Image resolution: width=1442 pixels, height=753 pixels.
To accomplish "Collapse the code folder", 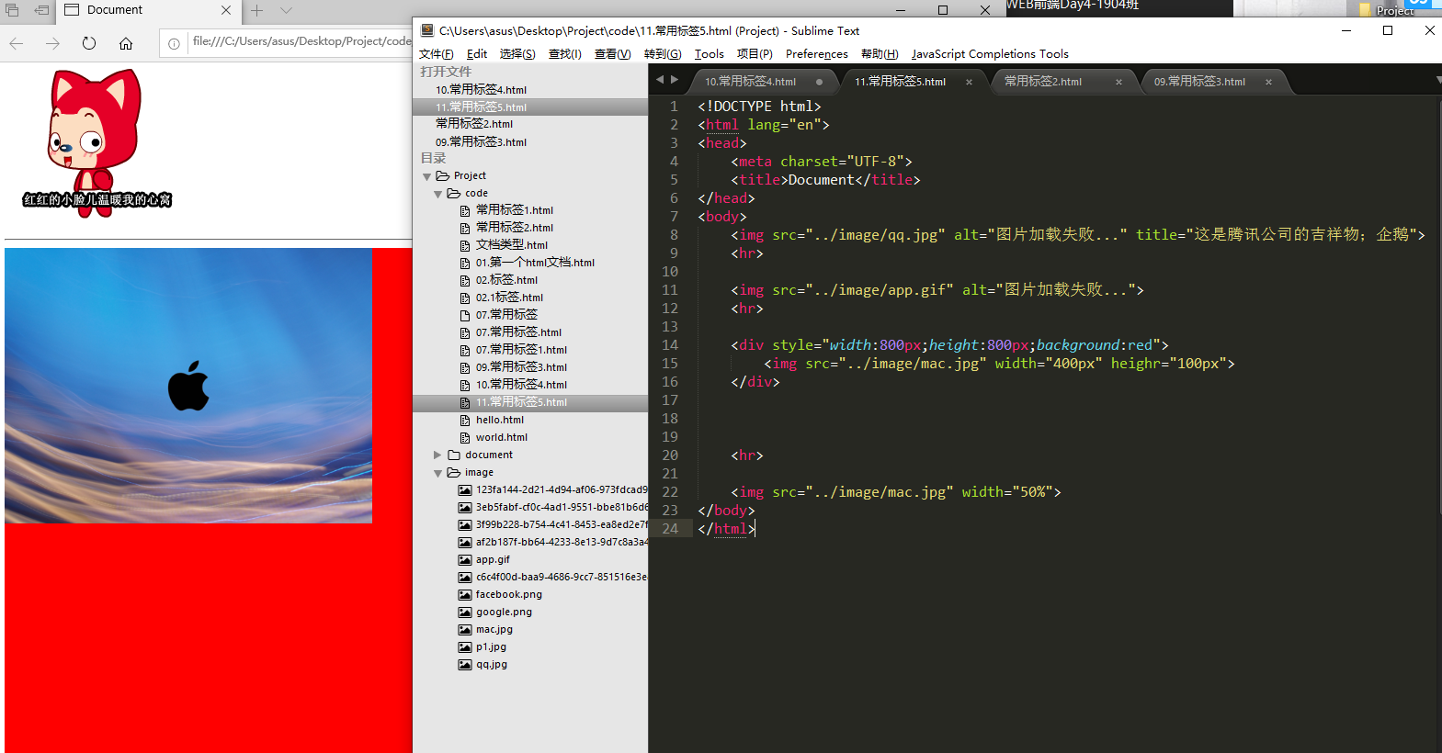I will [437, 194].
